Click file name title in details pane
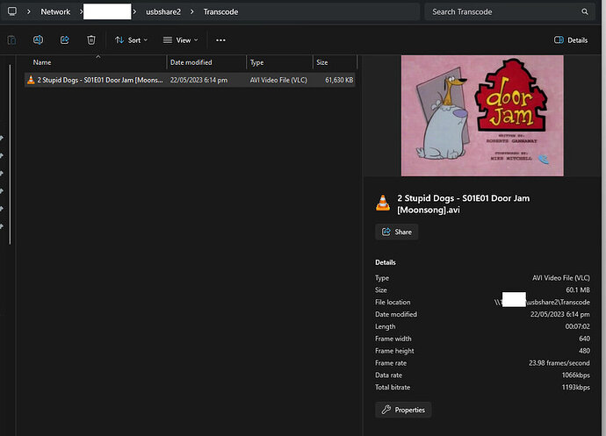Screen dimensions: 606x436 [x=464, y=204]
